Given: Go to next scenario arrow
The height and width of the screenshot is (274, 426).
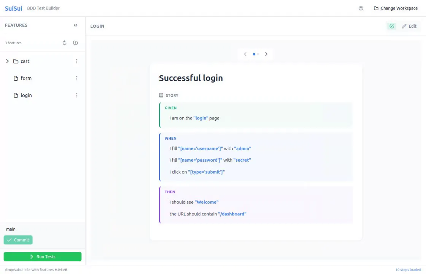Looking at the screenshot, I should point(266,54).
